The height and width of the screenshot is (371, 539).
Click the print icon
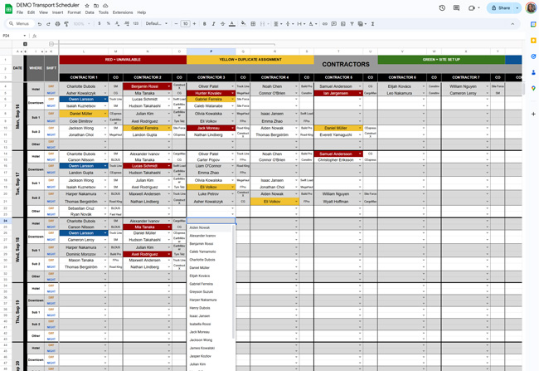(57, 24)
